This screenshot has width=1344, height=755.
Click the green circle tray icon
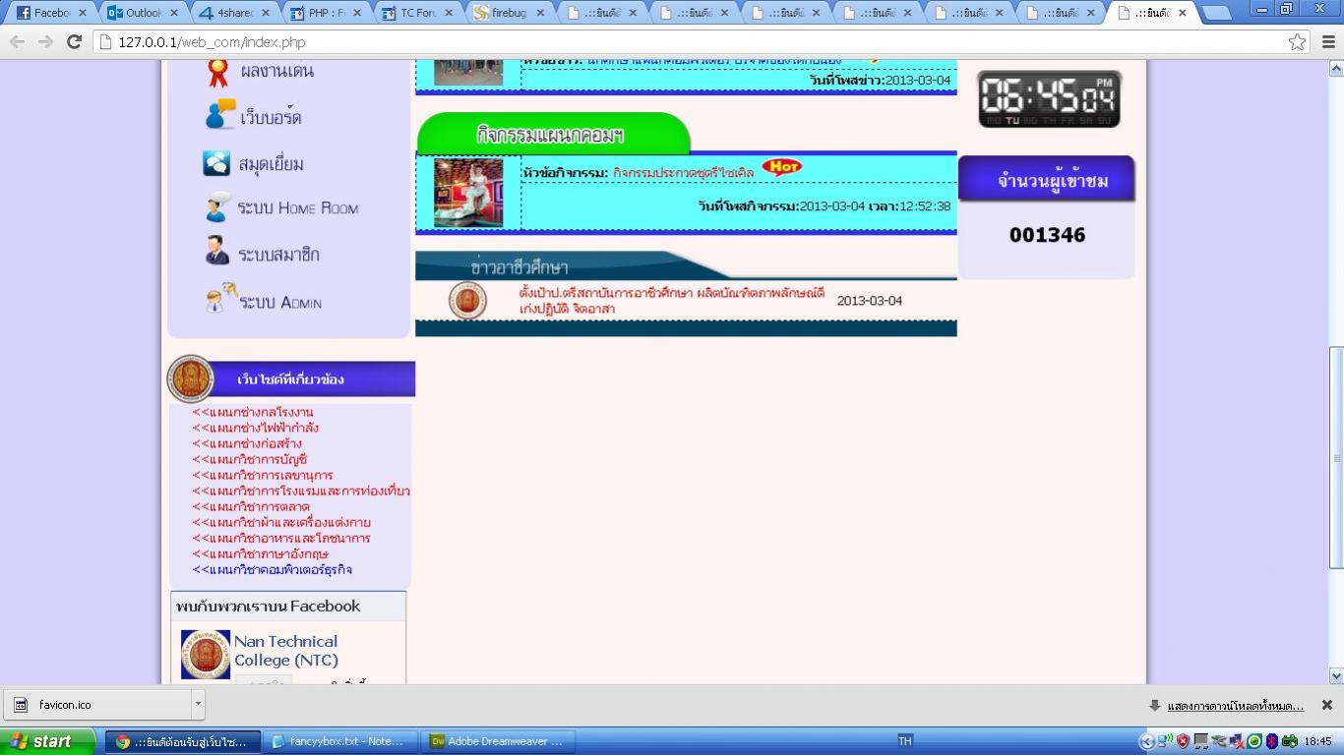(x=1254, y=741)
